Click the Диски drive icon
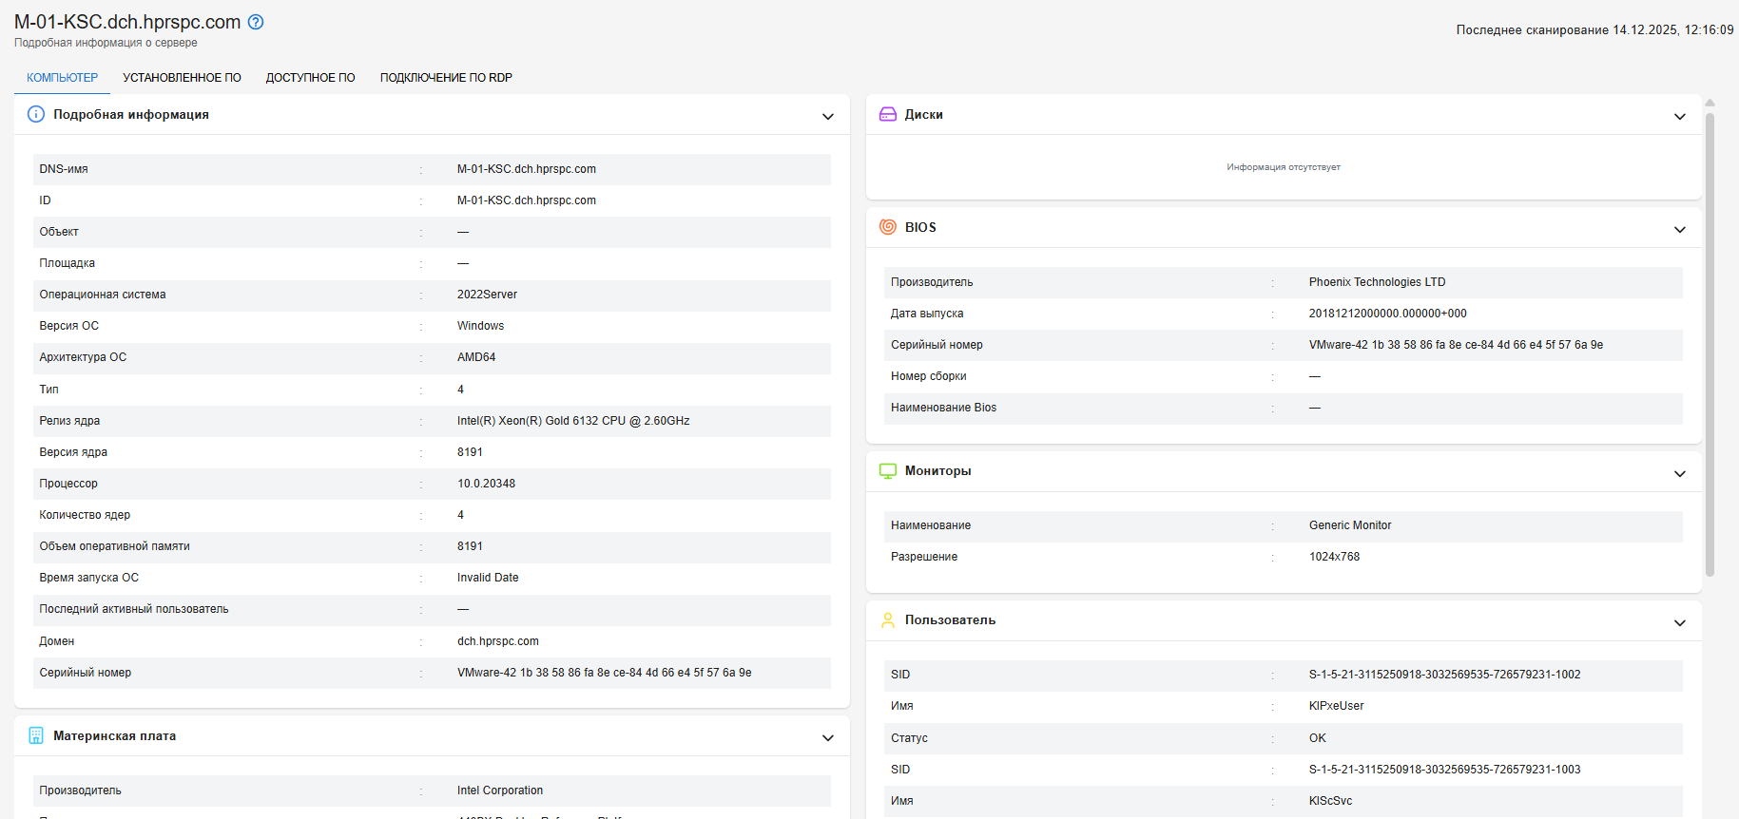This screenshot has height=819, width=1739. point(888,114)
